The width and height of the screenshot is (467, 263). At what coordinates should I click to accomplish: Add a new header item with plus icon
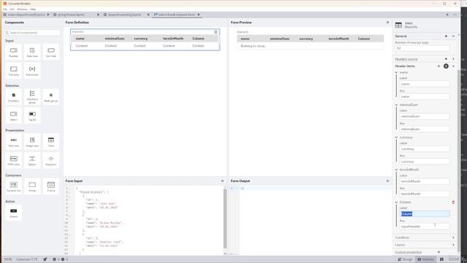[439, 66]
